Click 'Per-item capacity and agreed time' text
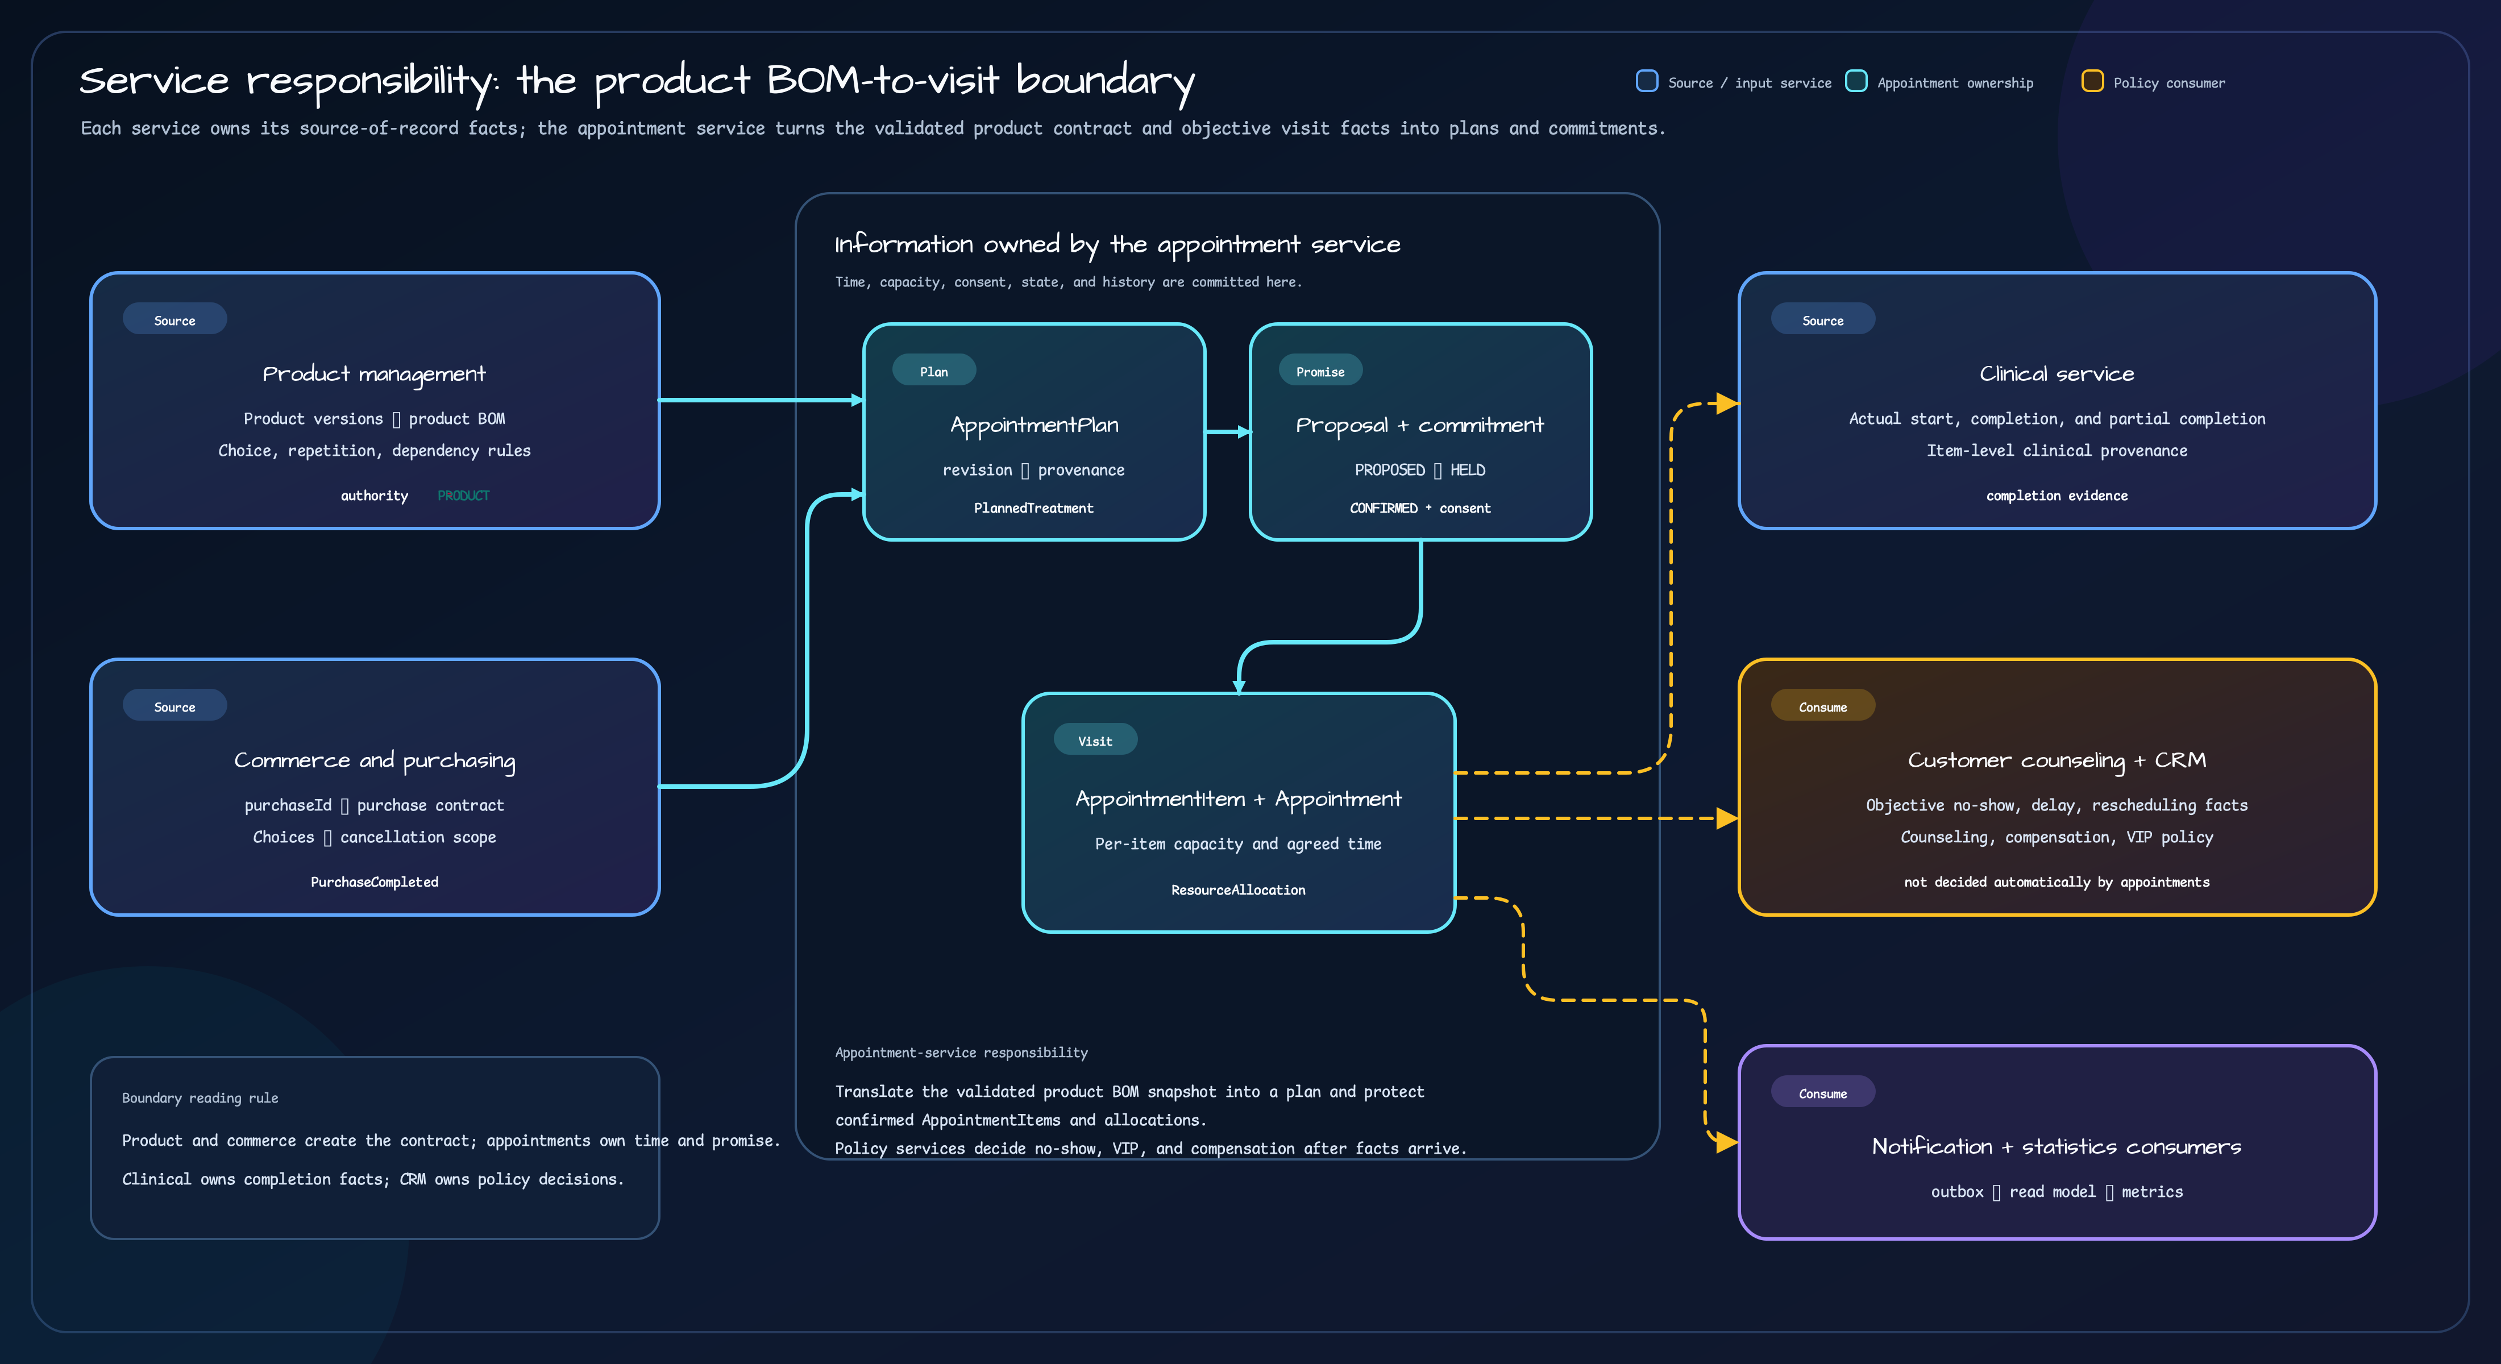This screenshot has width=2501, height=1364. [1238, 843]
